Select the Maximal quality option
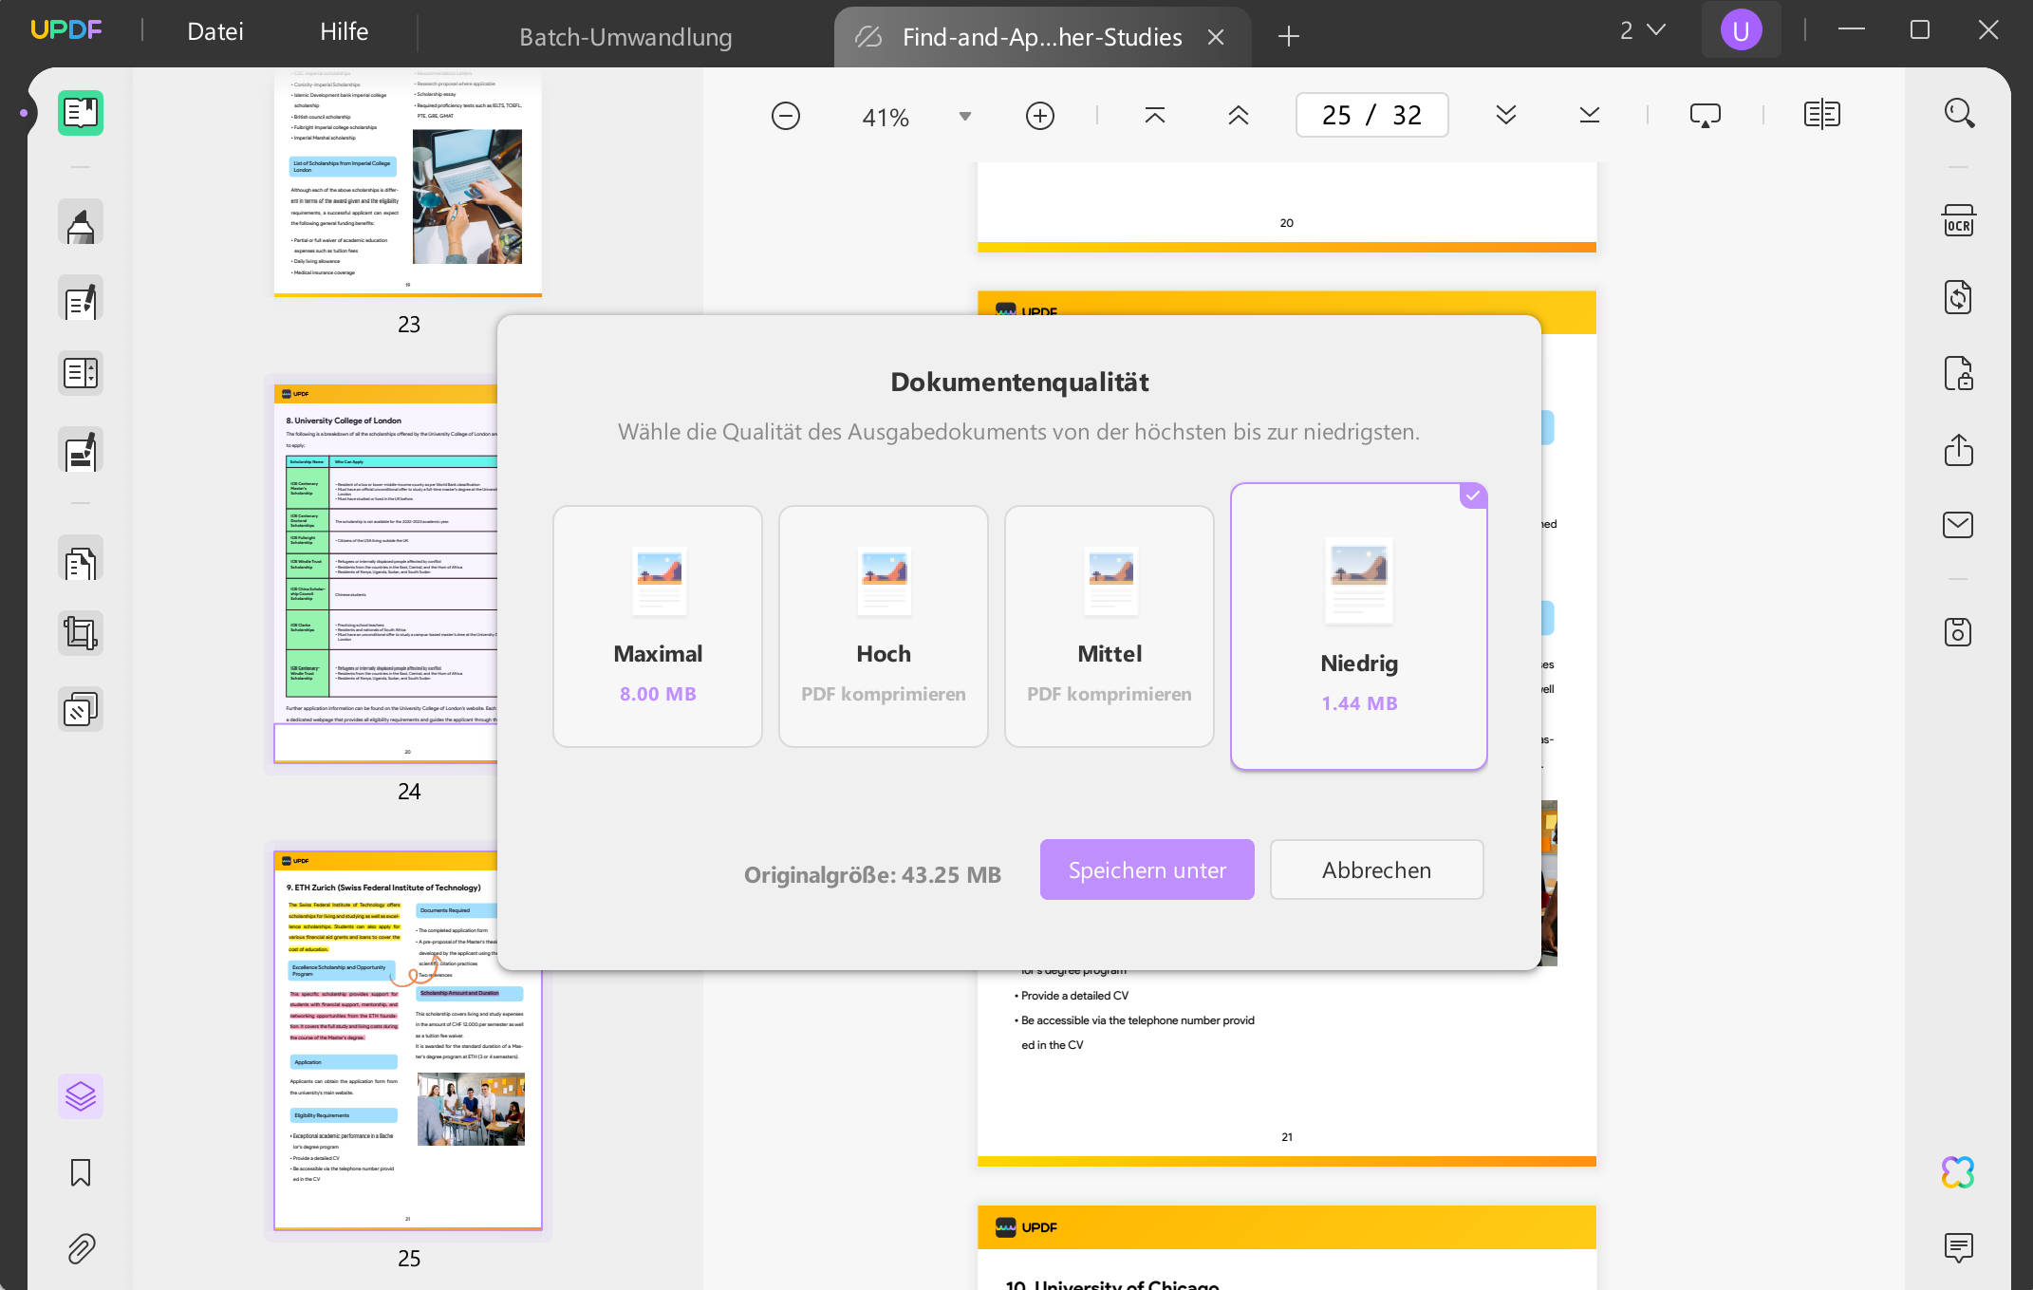This screenshot has height=1290, width=2033. coord(658,626)
